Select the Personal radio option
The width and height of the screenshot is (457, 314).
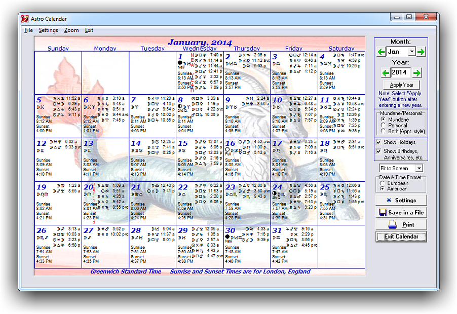383,125
